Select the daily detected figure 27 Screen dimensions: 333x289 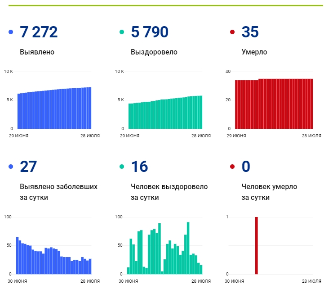28,167
